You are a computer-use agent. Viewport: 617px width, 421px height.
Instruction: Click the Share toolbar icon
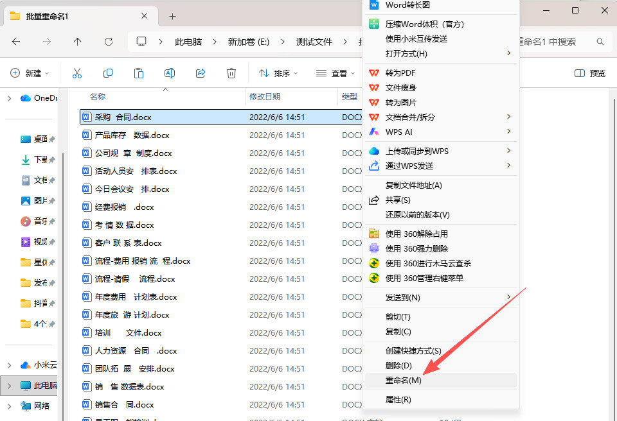tap(201, 73)
